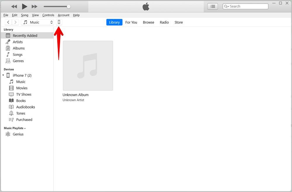Go back with the left chevron button
Viewport: 292px width, 192px height.
click(8, 22)
